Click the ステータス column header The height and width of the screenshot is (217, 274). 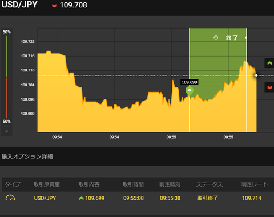coord(209,184)
